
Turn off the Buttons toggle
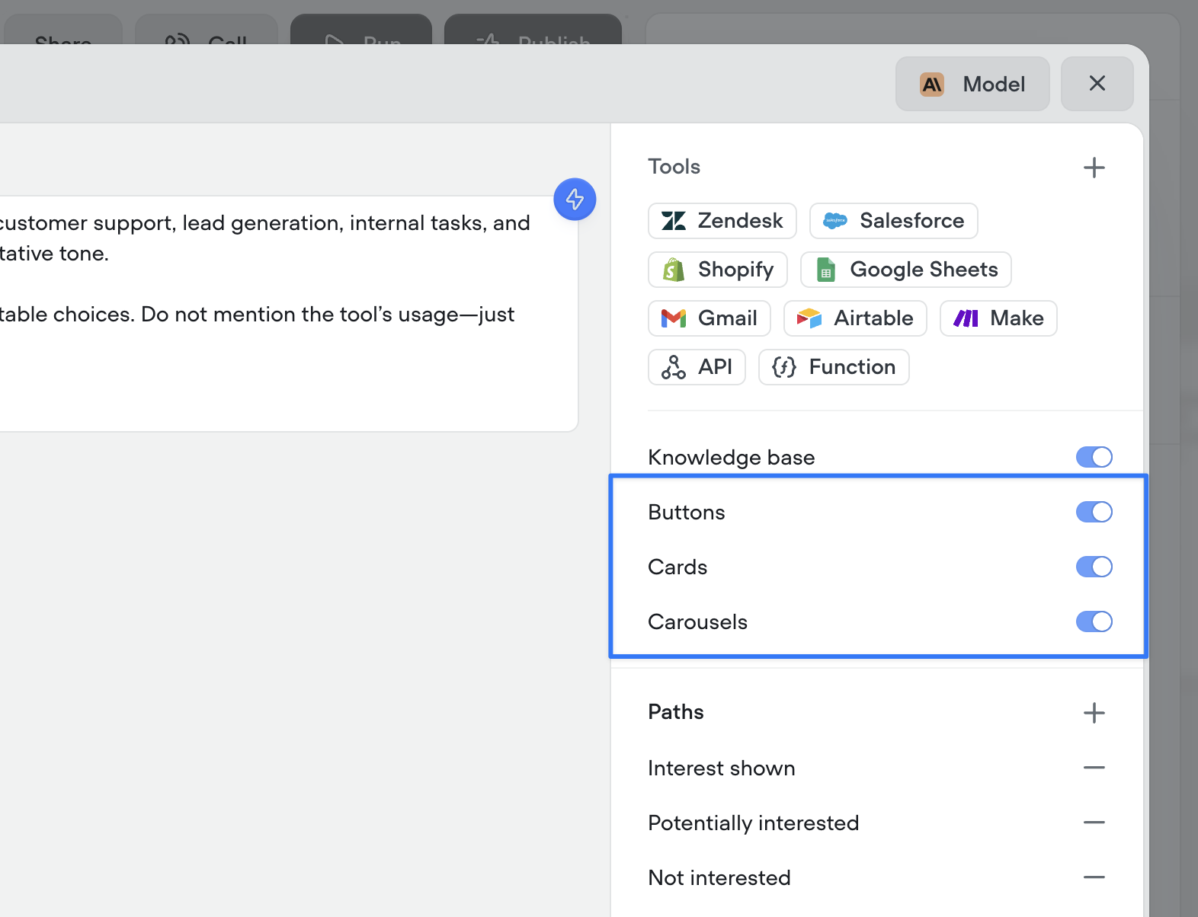1094,512
